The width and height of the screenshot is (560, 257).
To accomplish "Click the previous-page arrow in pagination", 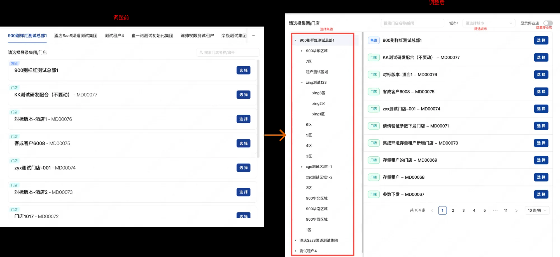I will [x=432, y=210].
